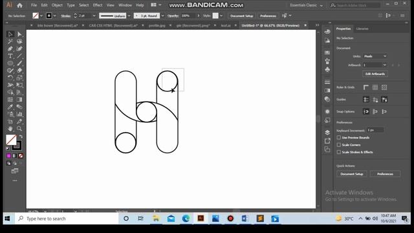
Task: Select the Artboard tool
Action: [10, 122]
